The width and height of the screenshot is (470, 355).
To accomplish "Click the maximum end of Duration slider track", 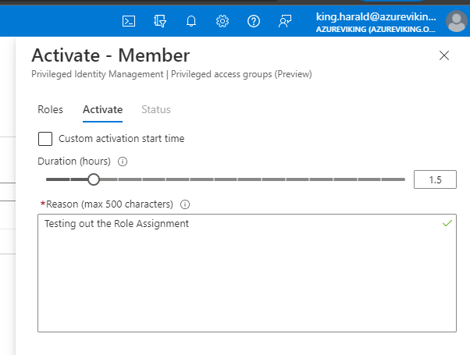I will point(403,179).
